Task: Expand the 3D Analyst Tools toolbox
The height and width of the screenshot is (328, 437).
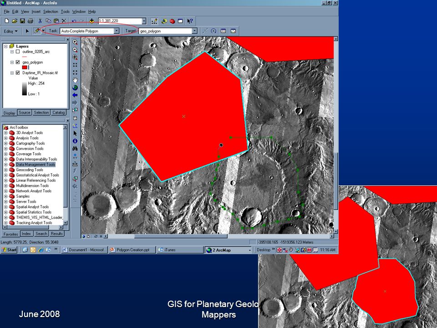Action: (5, 133)
